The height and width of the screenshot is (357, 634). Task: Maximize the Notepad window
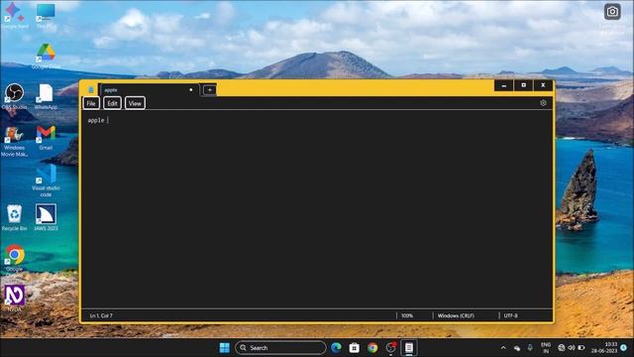523,85
